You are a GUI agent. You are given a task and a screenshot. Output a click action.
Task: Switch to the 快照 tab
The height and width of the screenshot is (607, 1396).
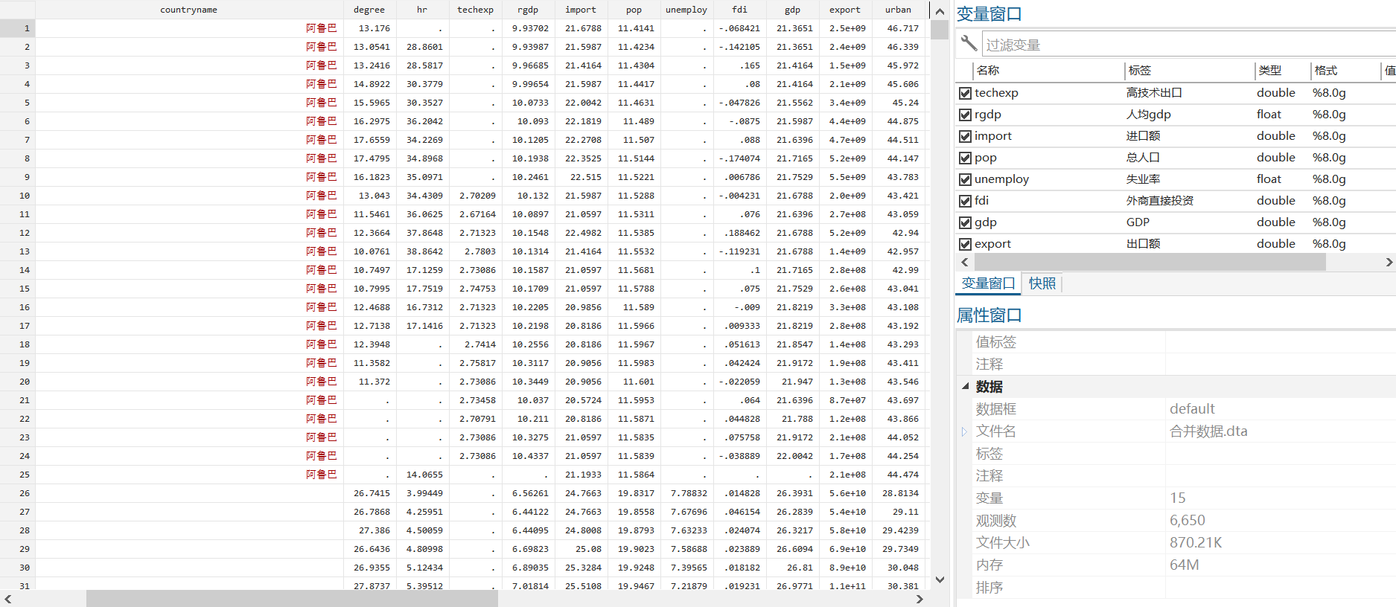coord(1042,283)
